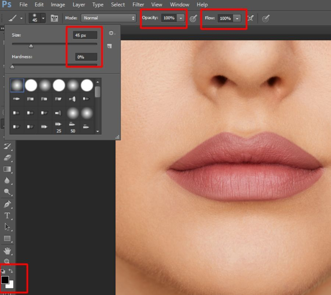Open the Brush panel via options bar icon
This screenshot has height=295, width=331.
tap(54, 18)
